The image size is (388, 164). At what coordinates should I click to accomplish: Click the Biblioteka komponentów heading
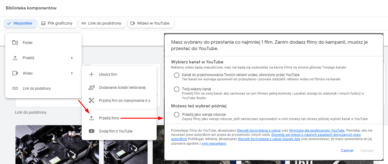pos(31,8)
